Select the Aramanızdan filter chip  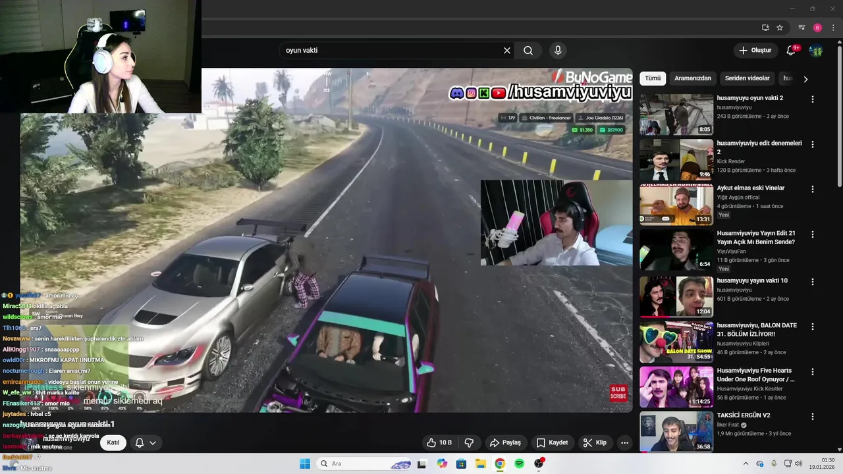(x=693, y=78)
